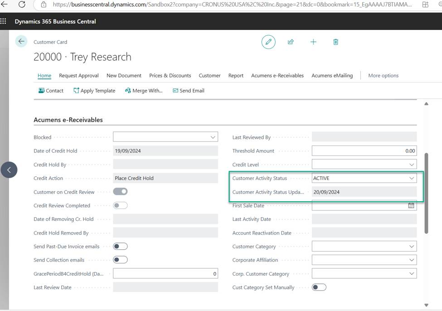Click the Merge With icon

[x=128, y=91]
